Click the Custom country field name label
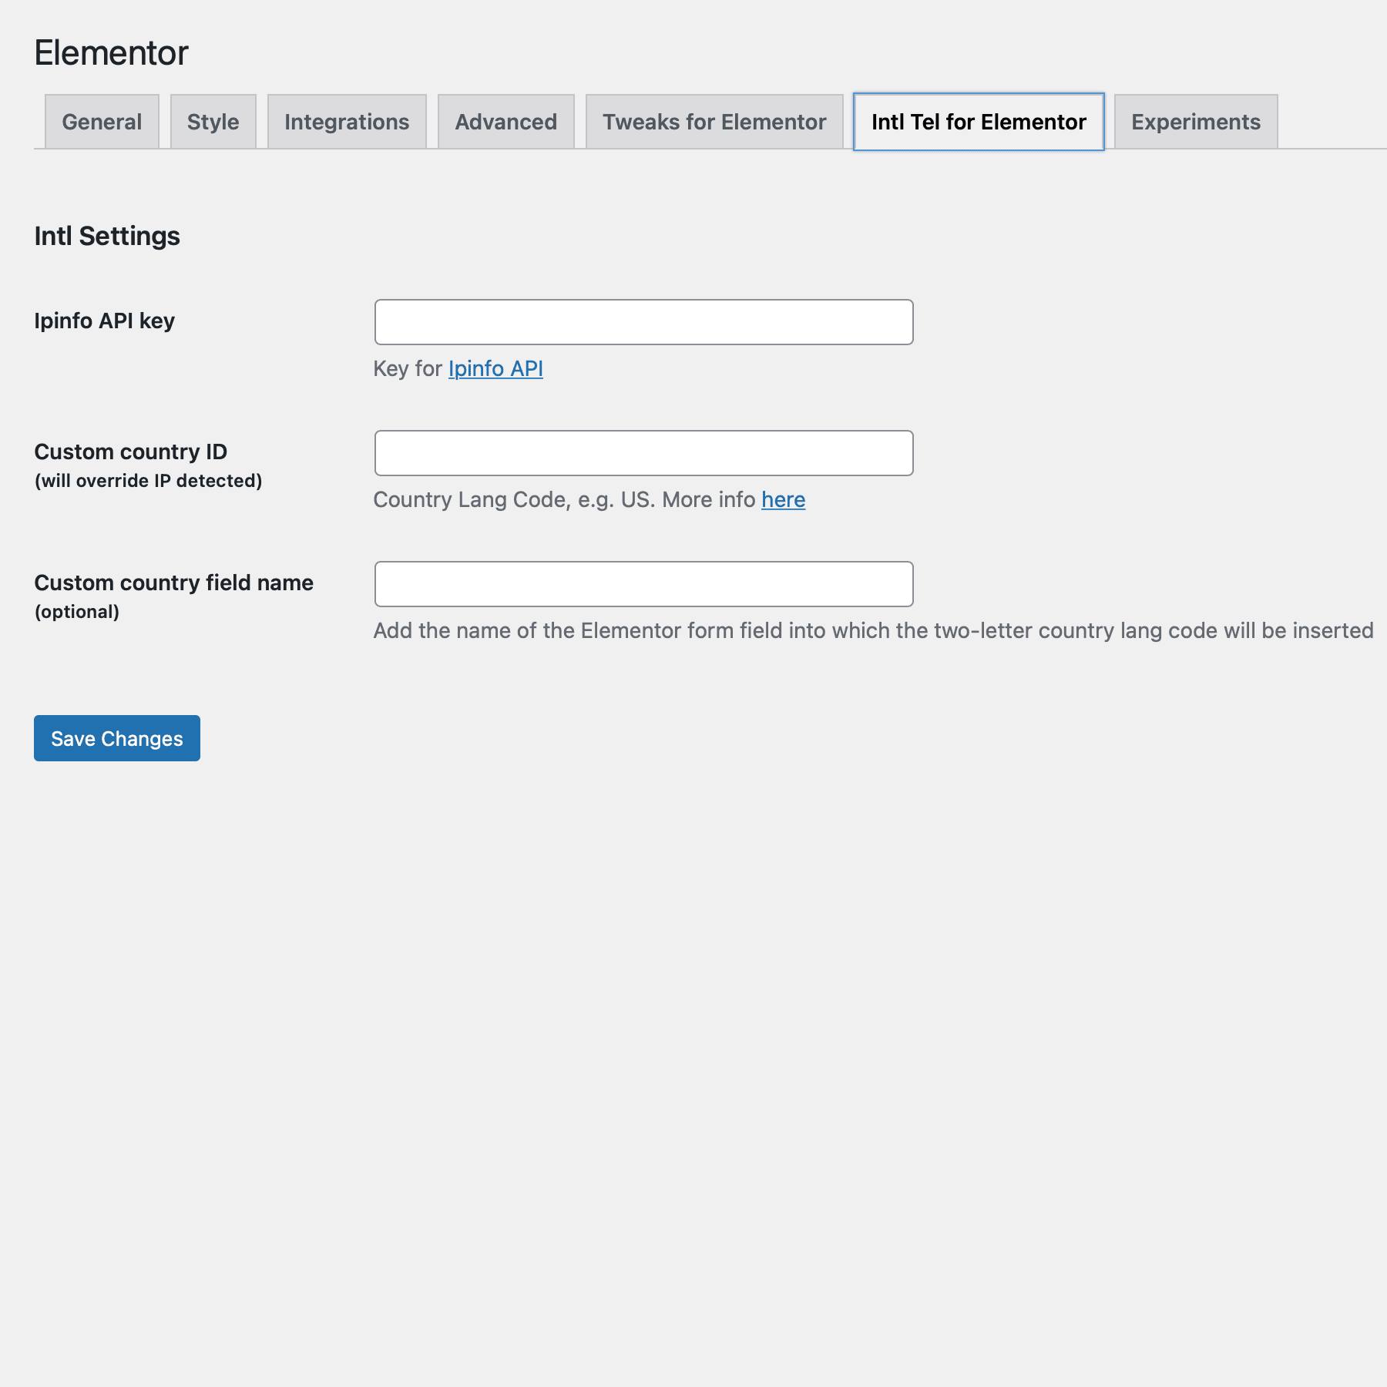1387x1387 pixels. pyautogui.click(x=174, y=583)
